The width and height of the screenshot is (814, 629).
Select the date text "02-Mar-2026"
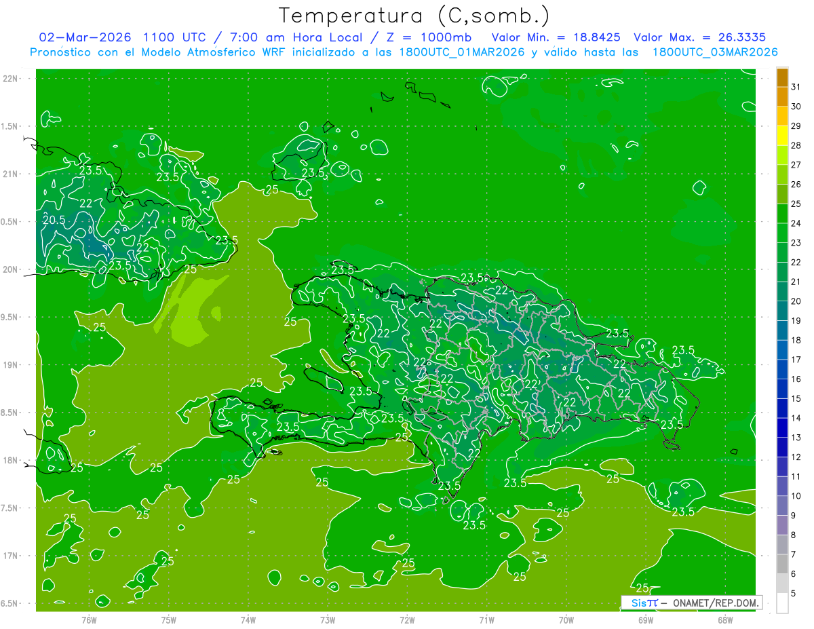(x=84, y=37)
